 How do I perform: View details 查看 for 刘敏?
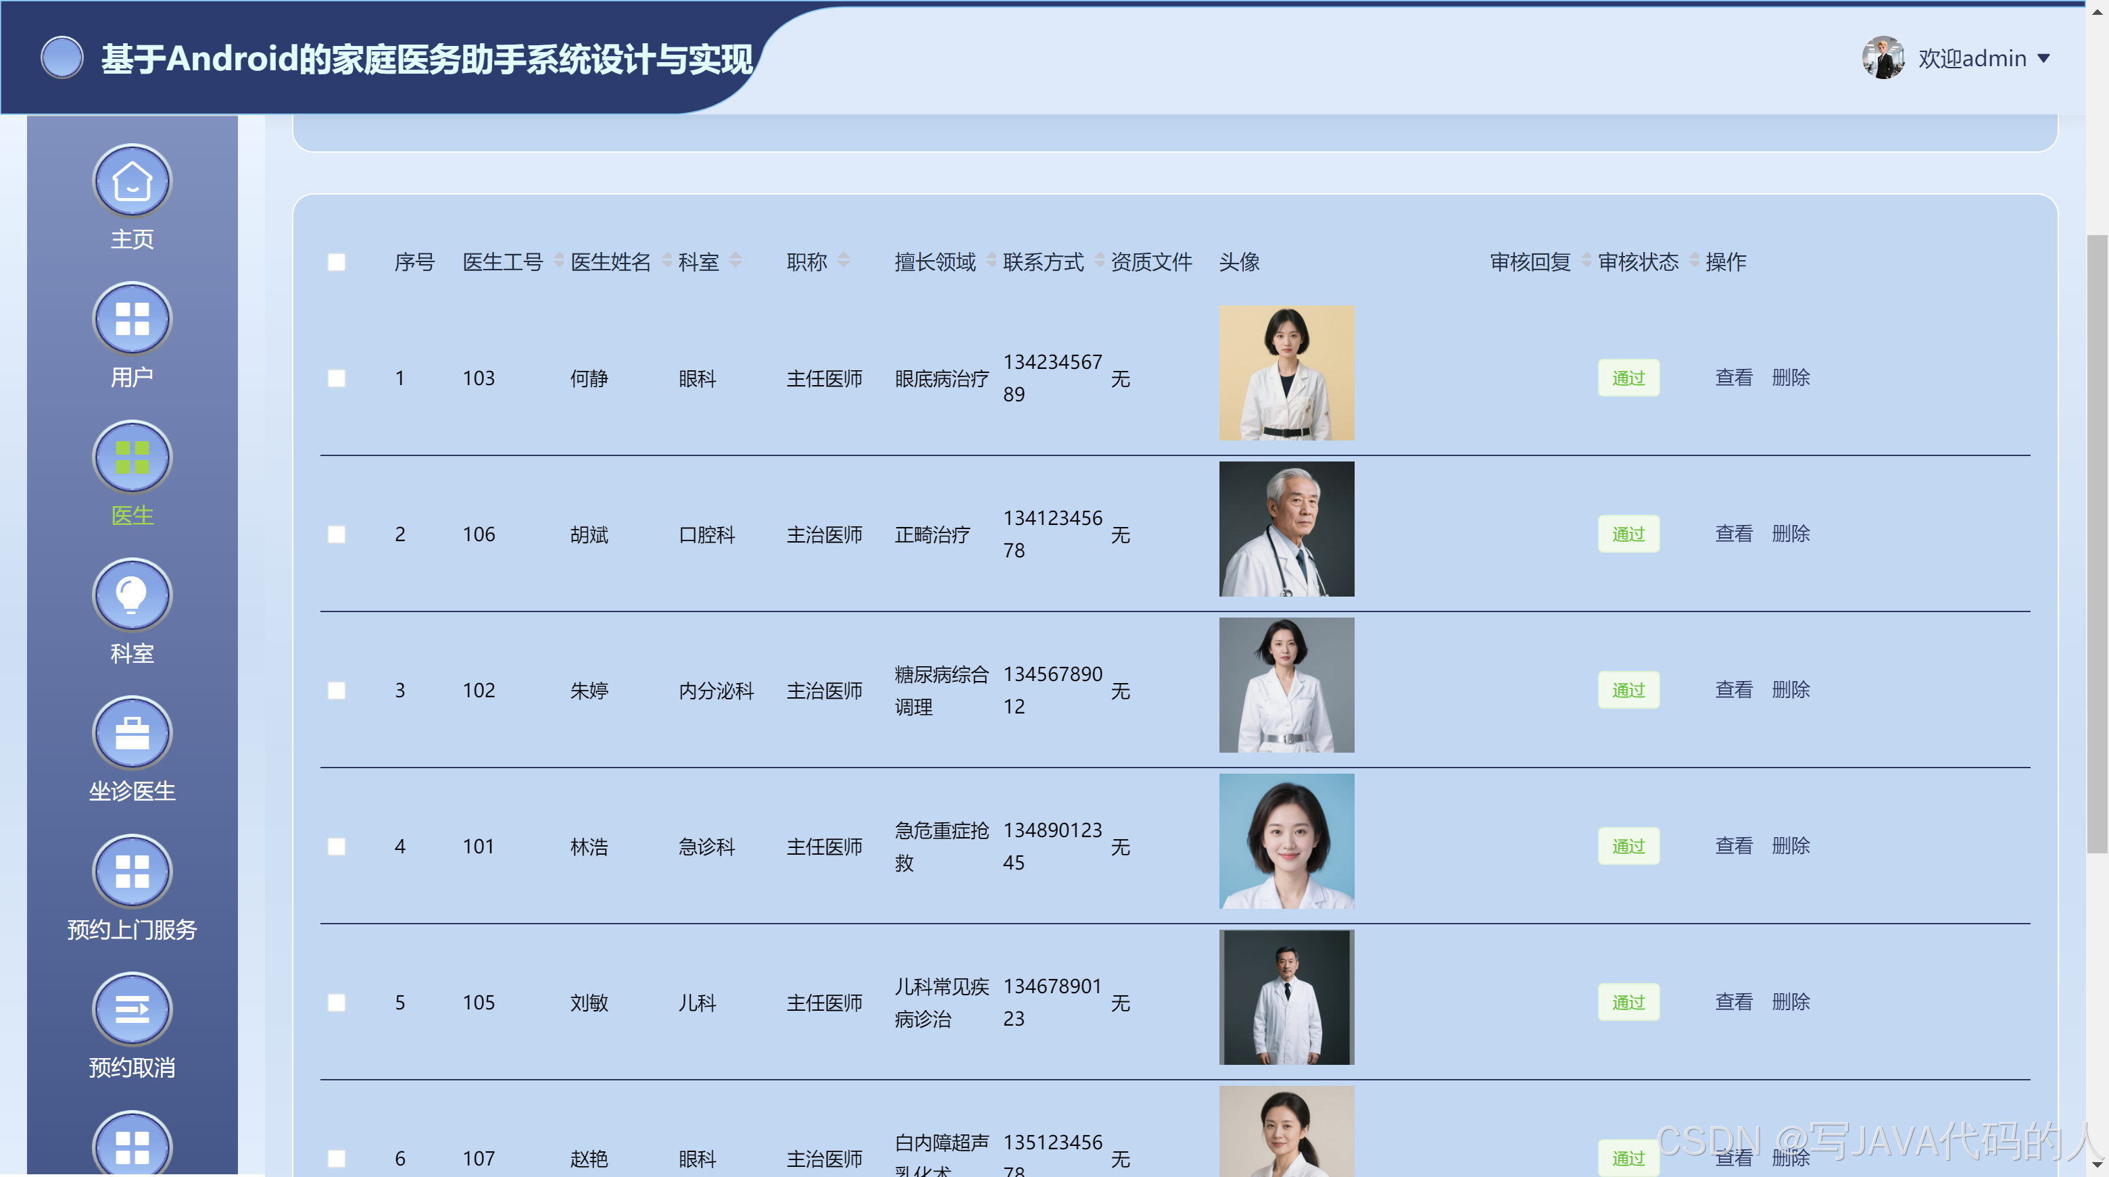pyautogui.click(x=1734, y=1002)
